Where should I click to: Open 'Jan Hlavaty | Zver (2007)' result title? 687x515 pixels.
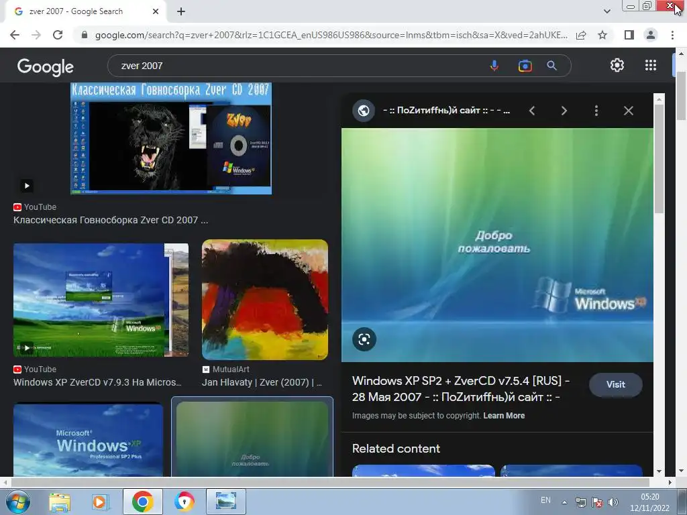262,382
